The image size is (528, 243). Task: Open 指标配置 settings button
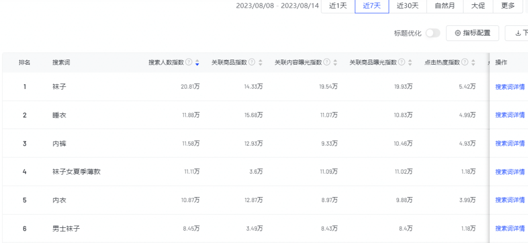pyautogui.click(x=472, y=33)
